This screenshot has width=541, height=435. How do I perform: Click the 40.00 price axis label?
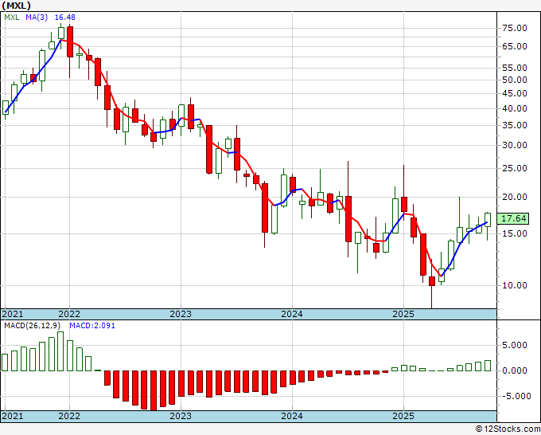515,108
